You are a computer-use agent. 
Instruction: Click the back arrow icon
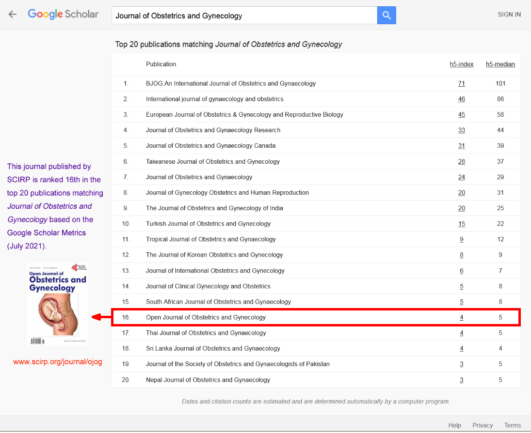pyautogui.click(x=13, y=15)
